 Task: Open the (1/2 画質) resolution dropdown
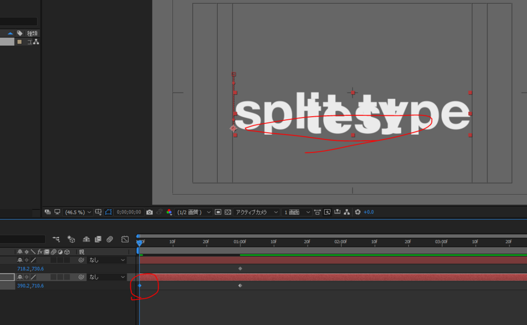point(194,212)
